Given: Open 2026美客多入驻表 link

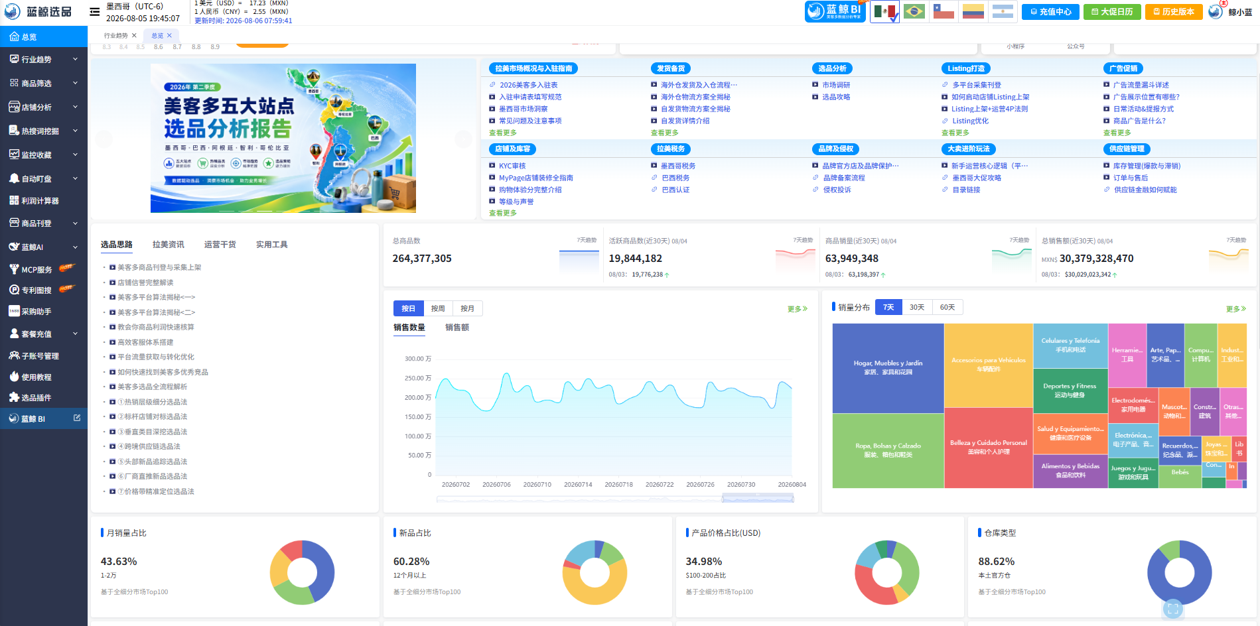Looking at the screenshot, I should pos(529,85).
